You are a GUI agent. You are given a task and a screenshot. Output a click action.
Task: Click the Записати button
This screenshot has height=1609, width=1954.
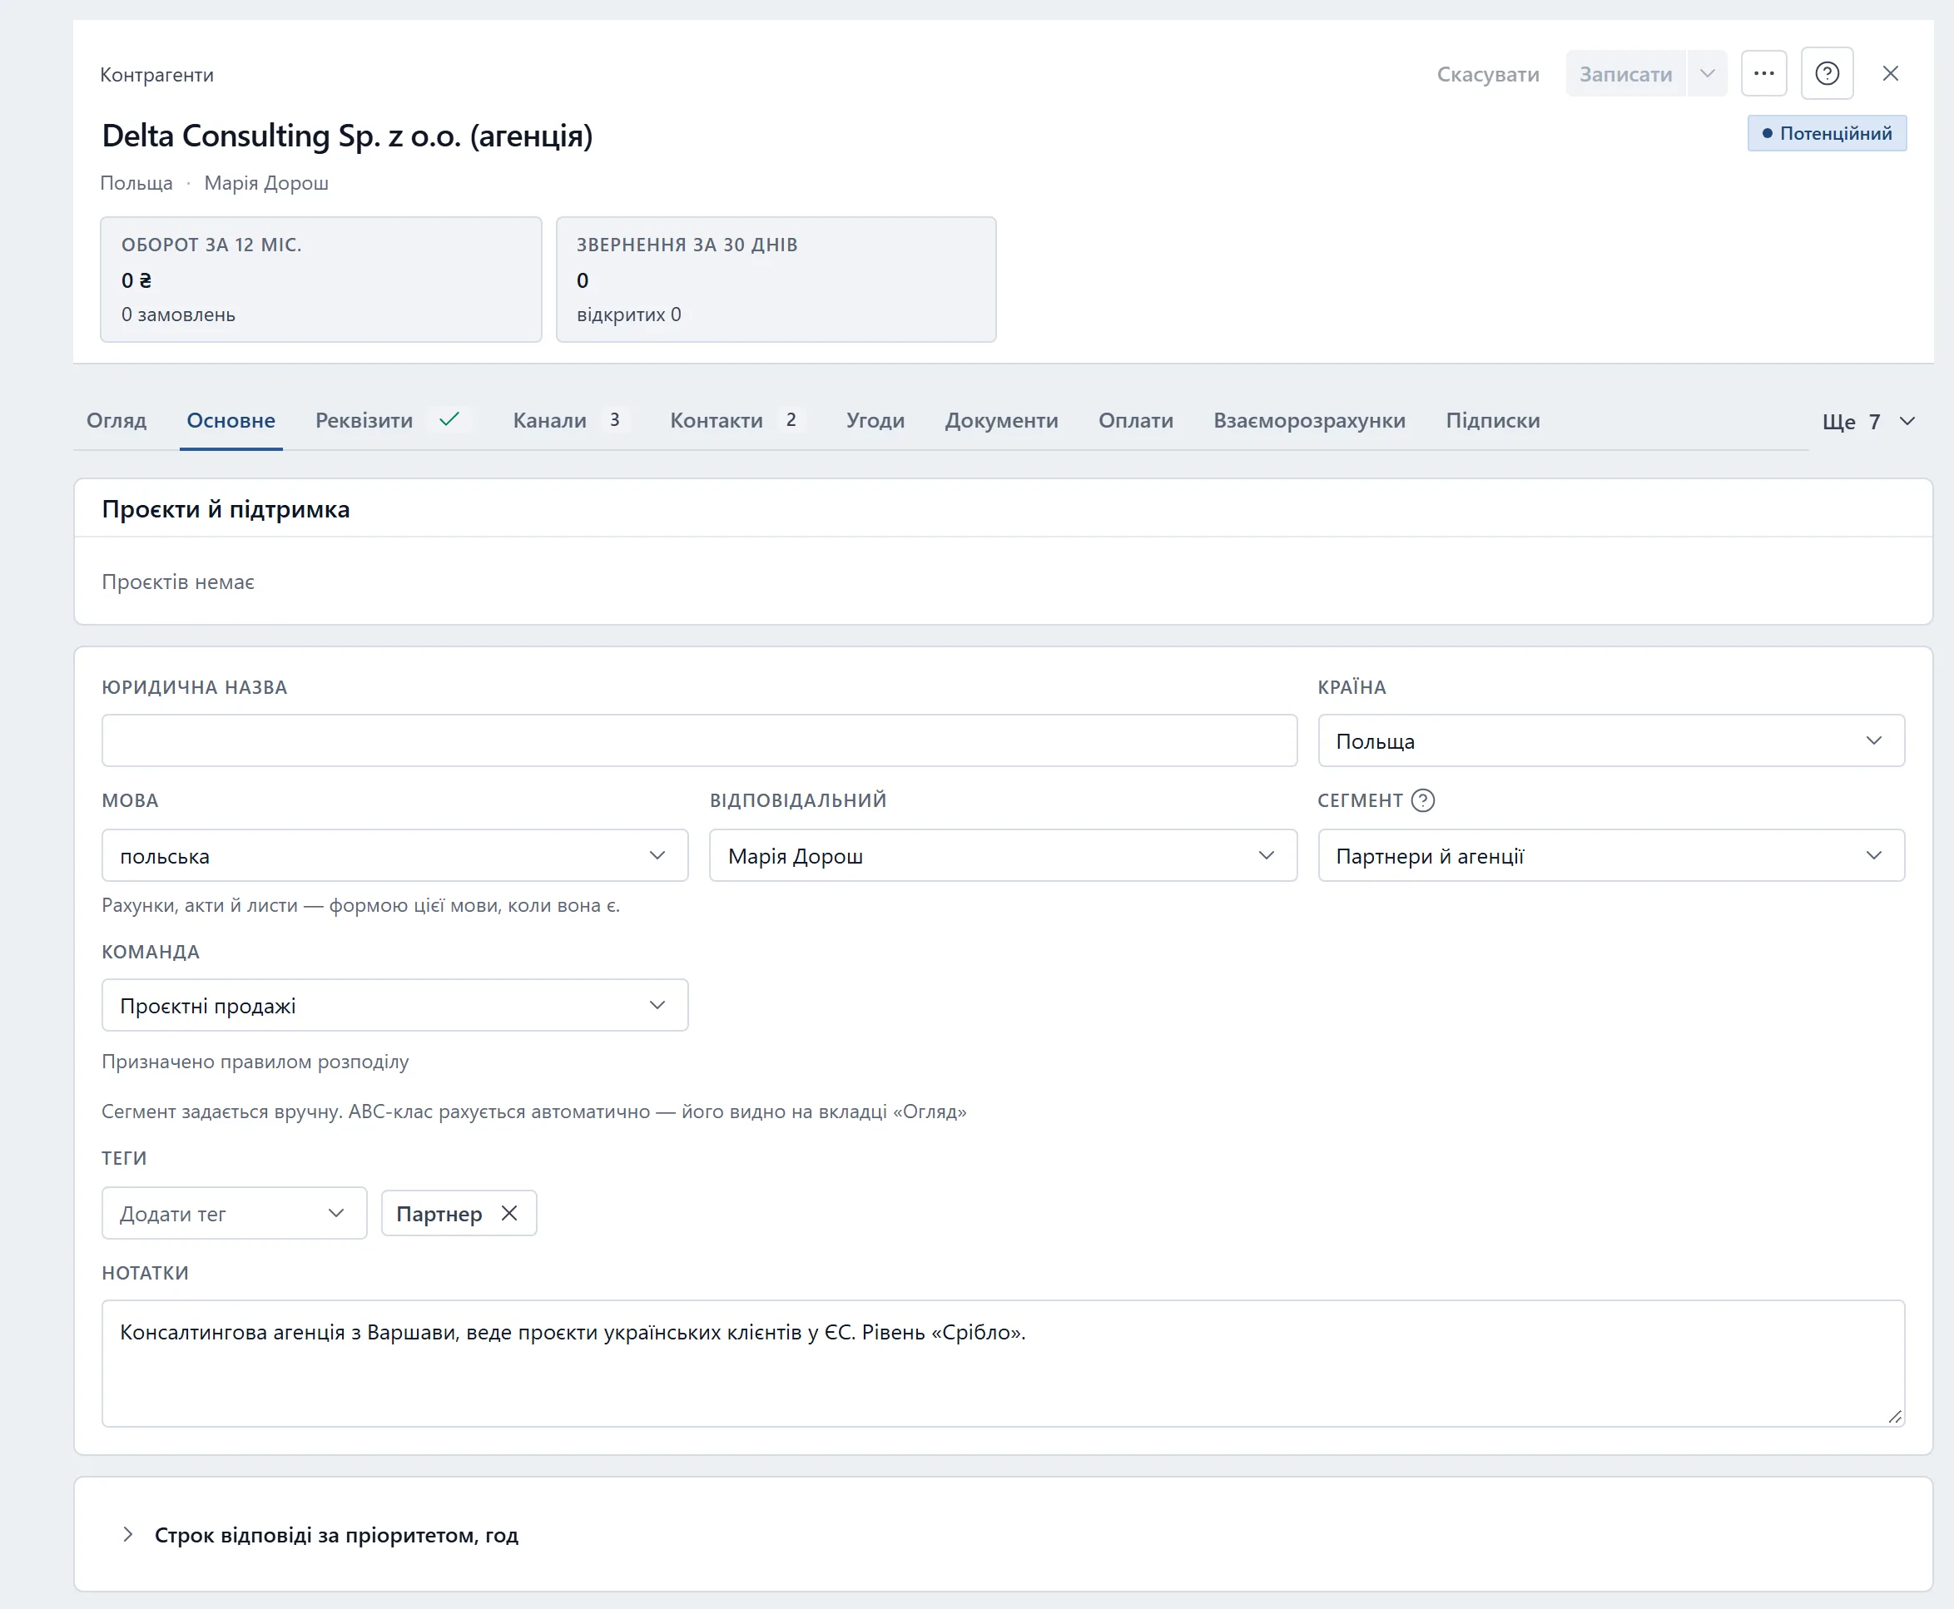click(1626, 73)
